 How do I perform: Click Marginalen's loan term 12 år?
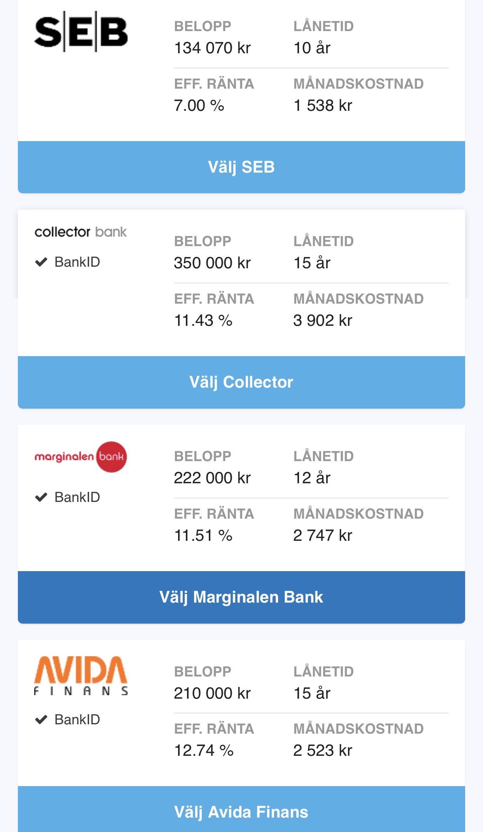(x=312, y=478)
